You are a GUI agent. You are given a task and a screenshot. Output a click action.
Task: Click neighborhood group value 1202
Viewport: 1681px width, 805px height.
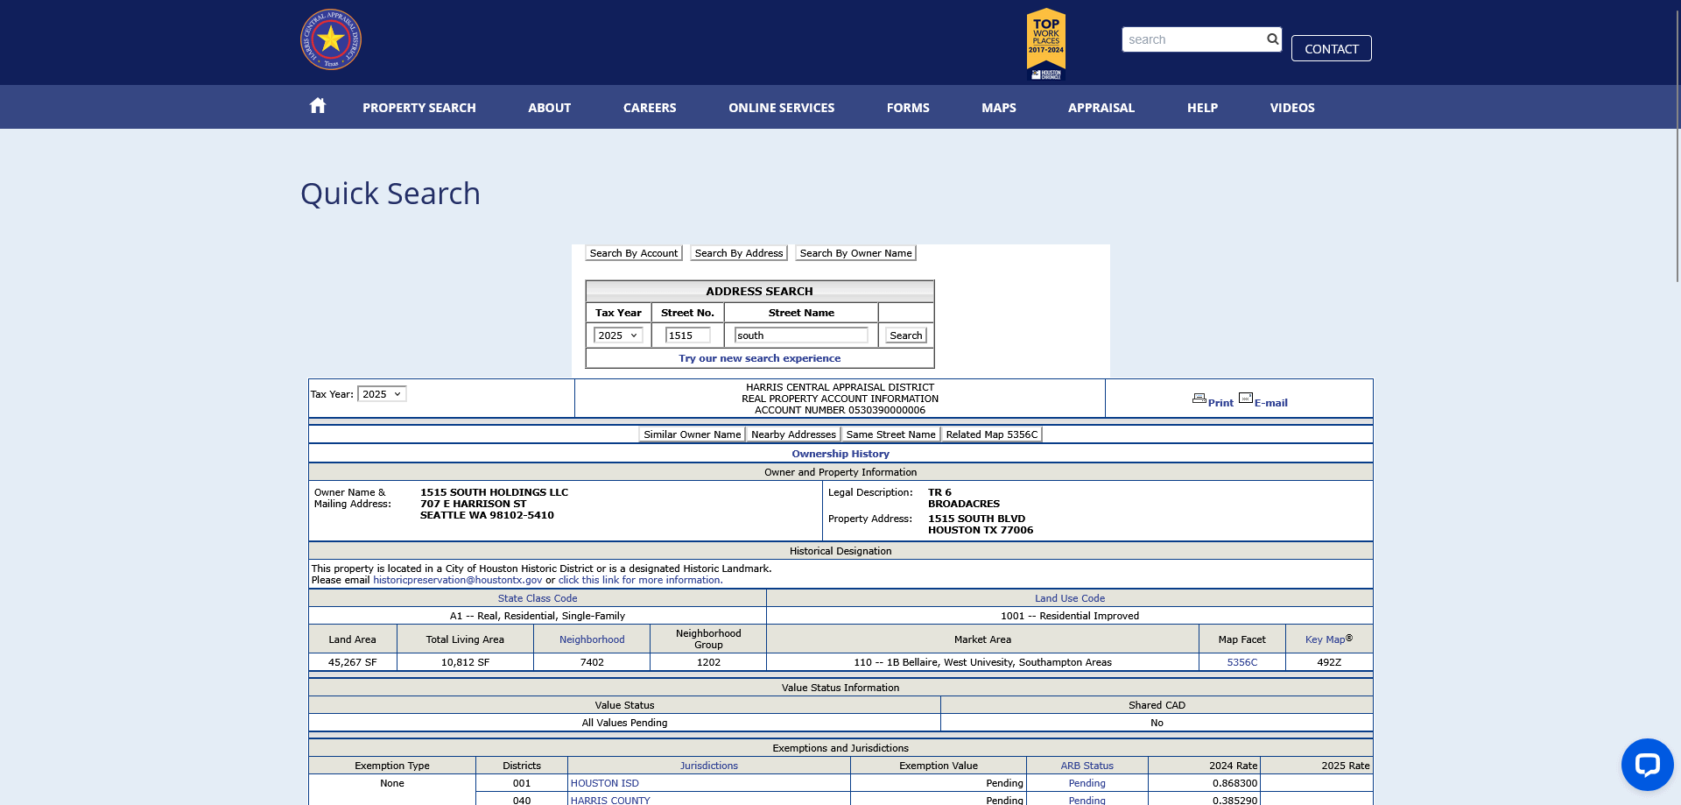[x=708, y=662]
